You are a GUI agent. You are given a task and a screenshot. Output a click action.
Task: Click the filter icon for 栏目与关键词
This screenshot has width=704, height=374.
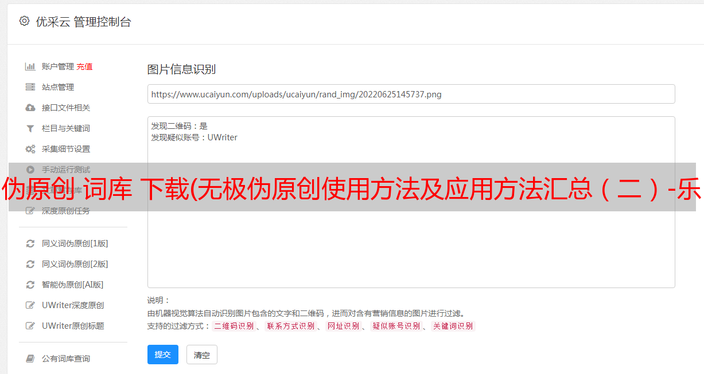click(x=30, y=128)
